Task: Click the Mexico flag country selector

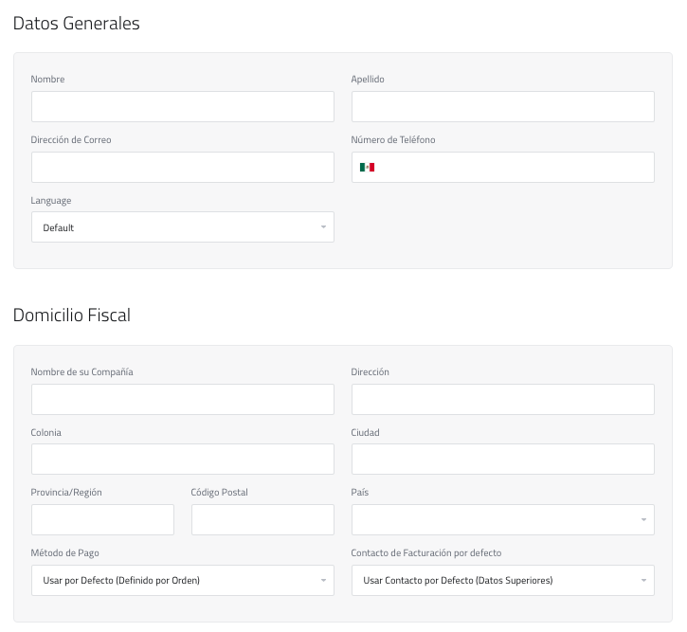Action: (x=367, y=168)
